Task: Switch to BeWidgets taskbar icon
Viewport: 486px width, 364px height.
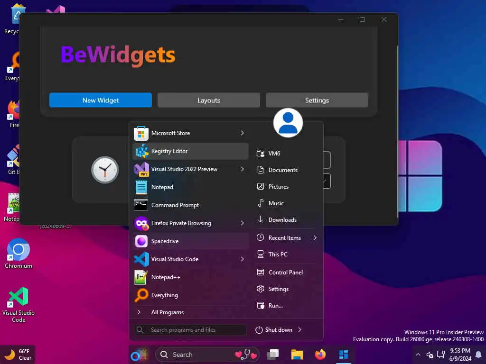Action: [x=344, y=355]
